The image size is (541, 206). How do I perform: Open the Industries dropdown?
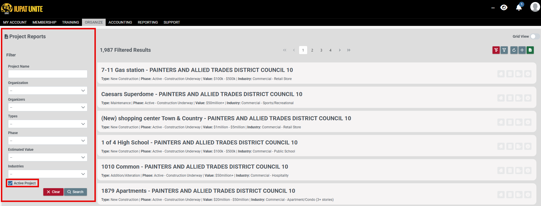click(48, 174)
